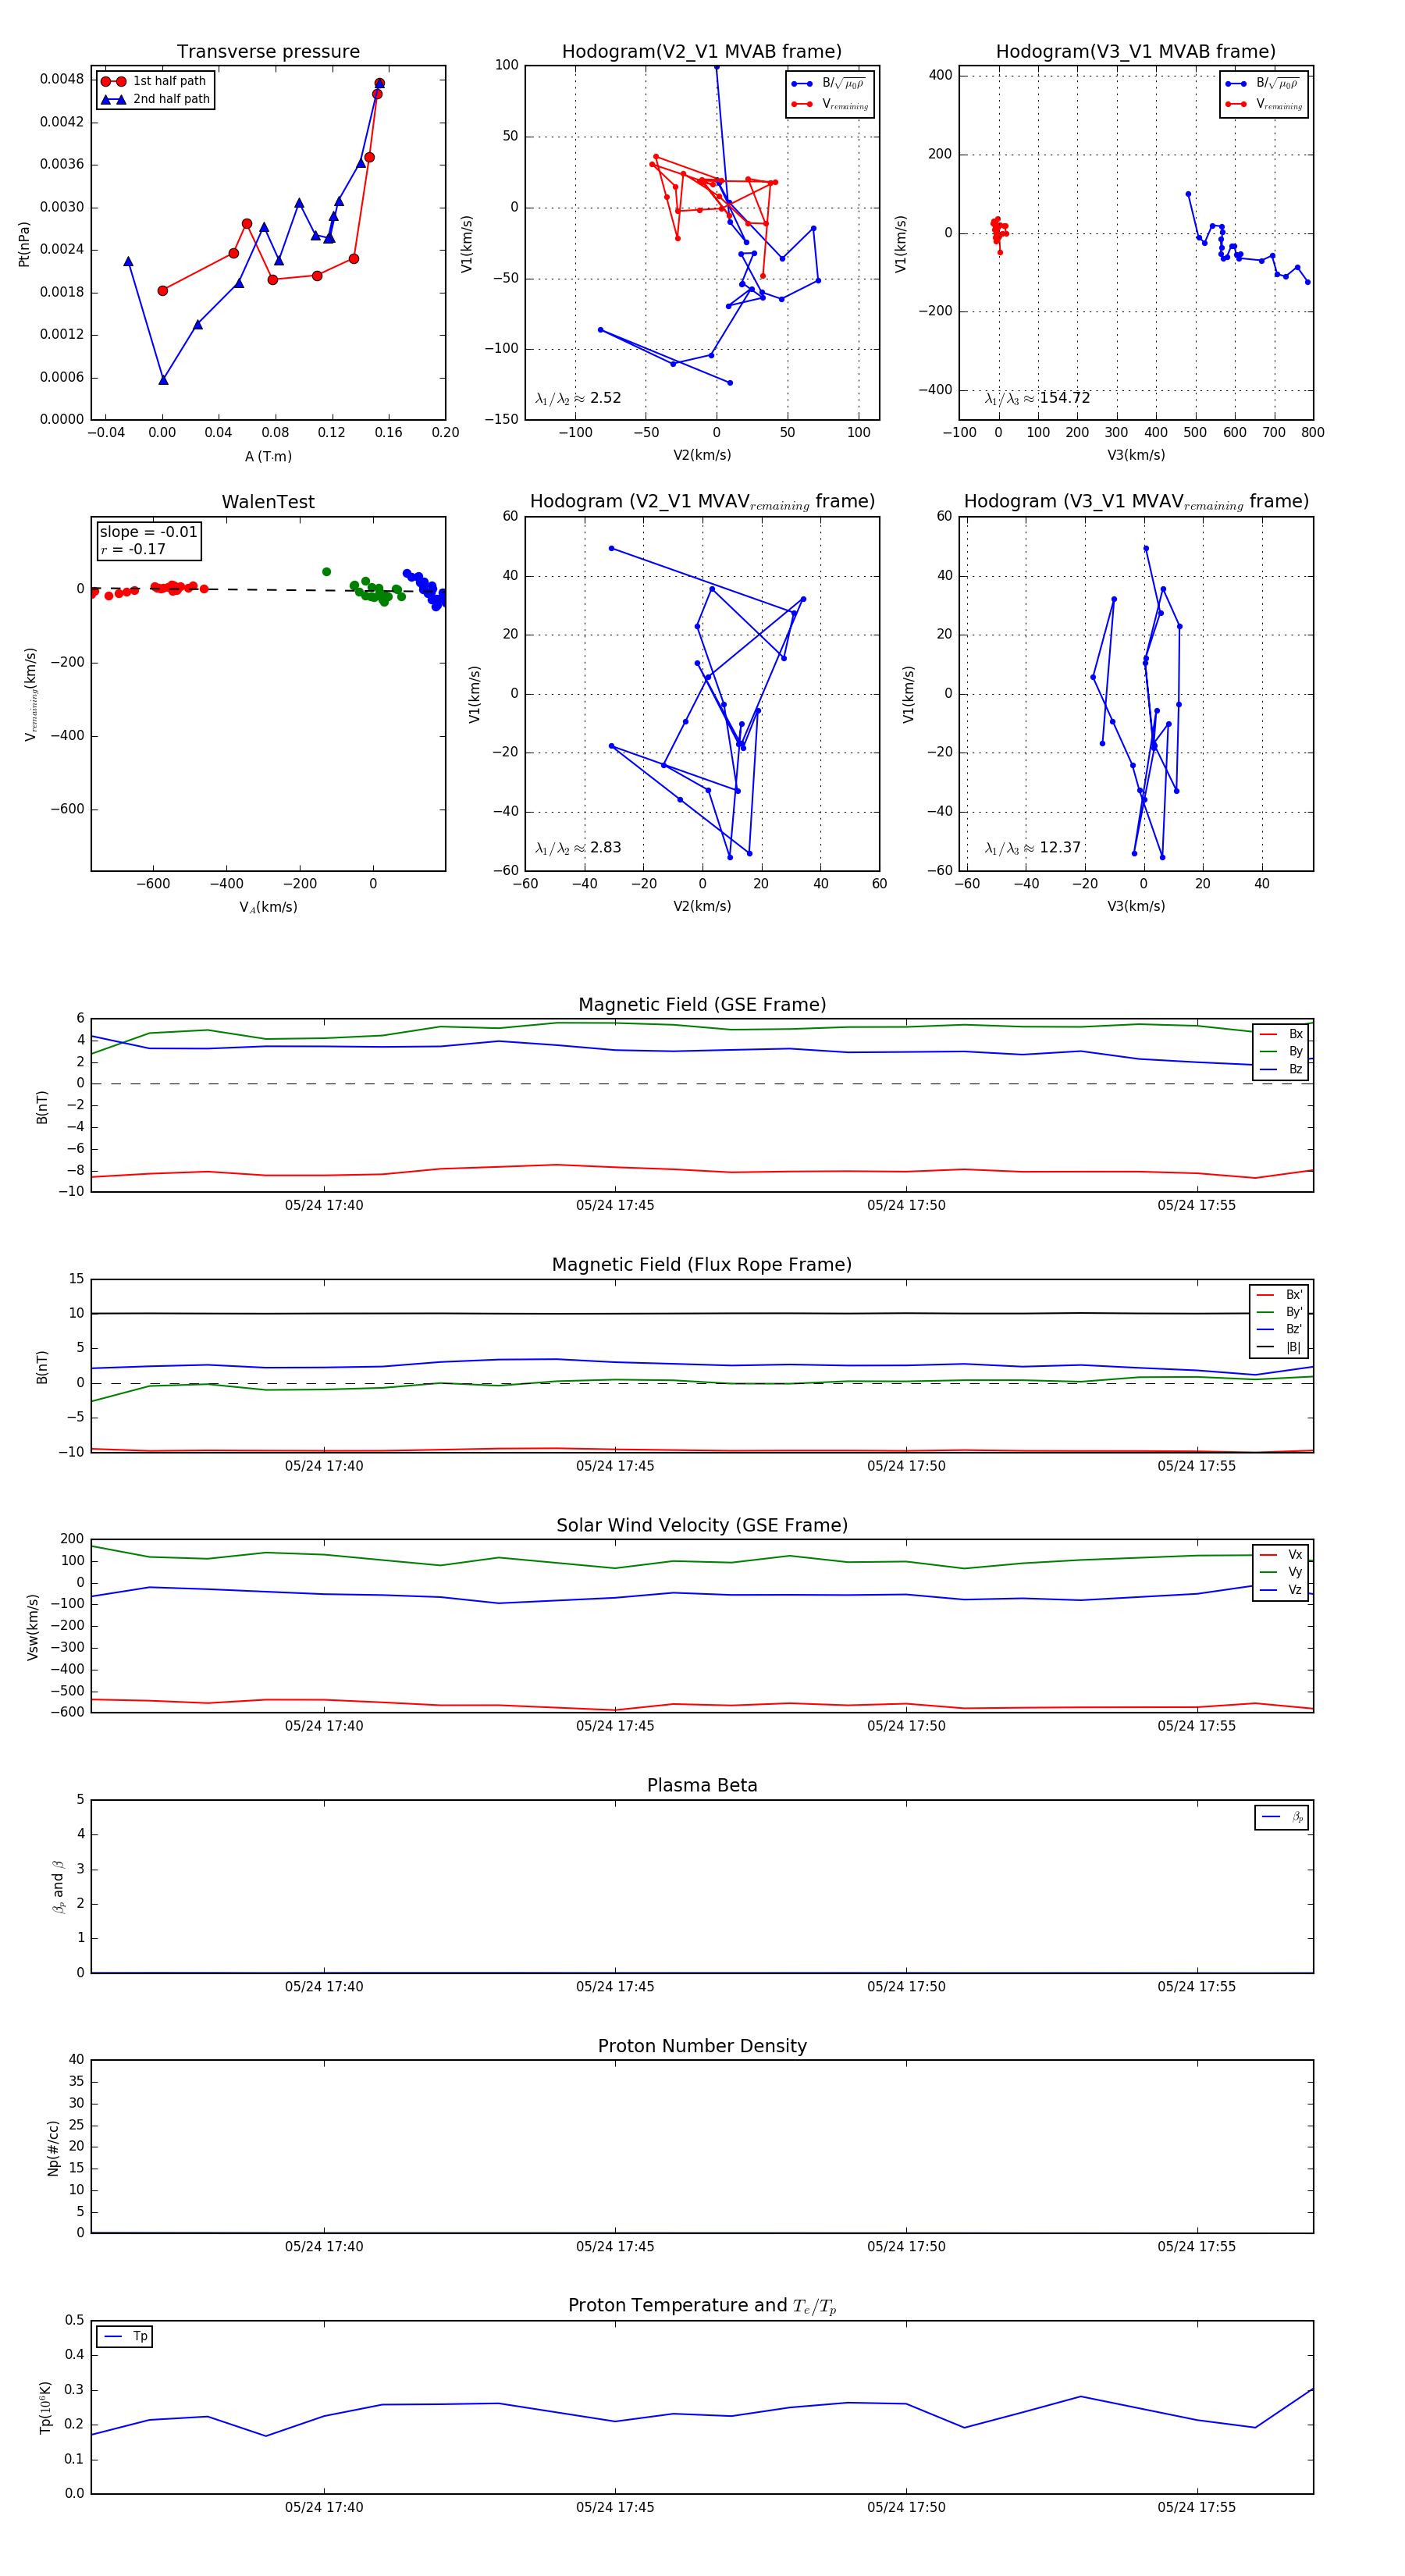Click the WalenTest 'V remaining (km/s)' y-axis label

pyautogui.click(x=31, y=694)
